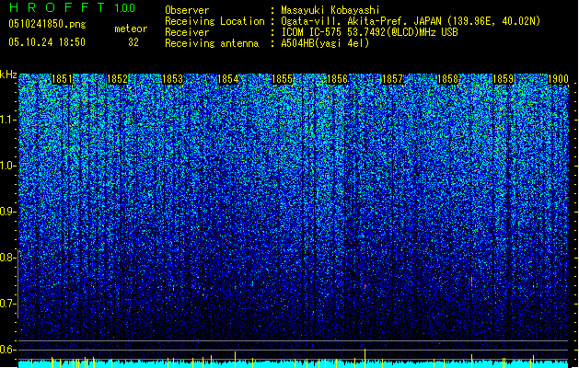Click the 1859 time marker
Screen dimensions: 579x368
coord(503,79)
